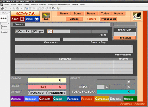The width and height of the screenshot is (148, 107).
Task: Switch to the Factura view tab
Action: click(x=91, y=19)
